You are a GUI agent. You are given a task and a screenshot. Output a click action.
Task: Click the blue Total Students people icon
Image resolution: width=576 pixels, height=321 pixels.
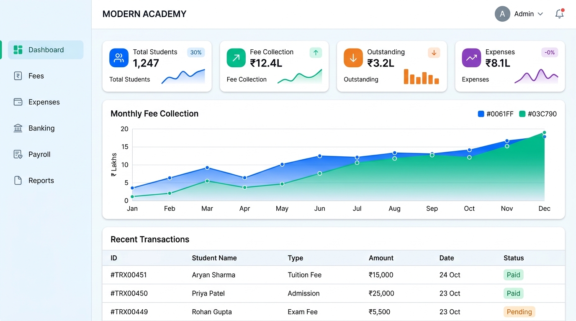[119, 58]
